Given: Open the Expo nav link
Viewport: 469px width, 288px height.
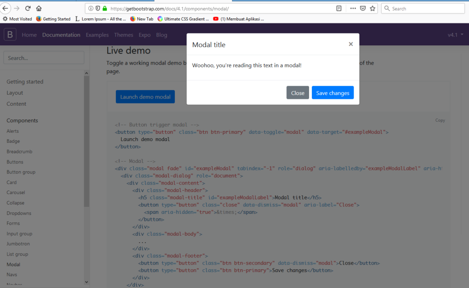Looking at the screenshot, I should [x=144, y=35].
